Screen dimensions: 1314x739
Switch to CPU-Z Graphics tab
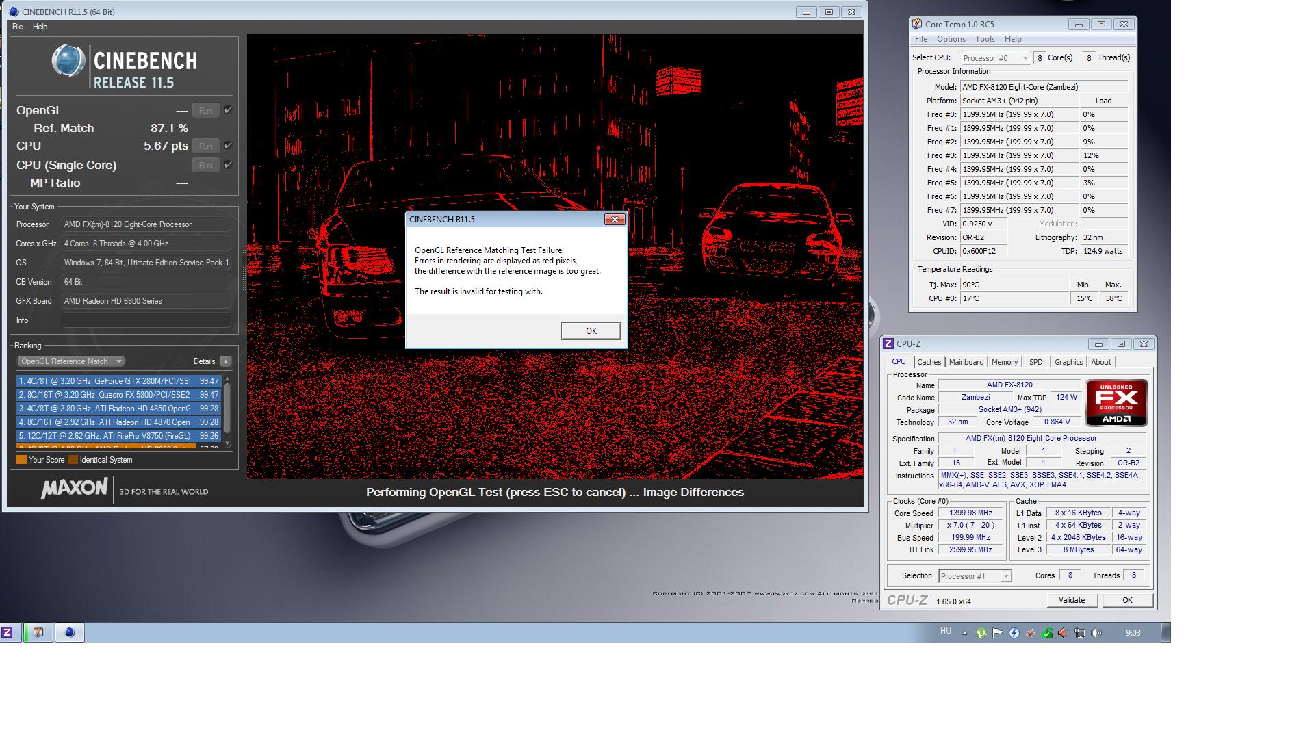click(1068, 362)
